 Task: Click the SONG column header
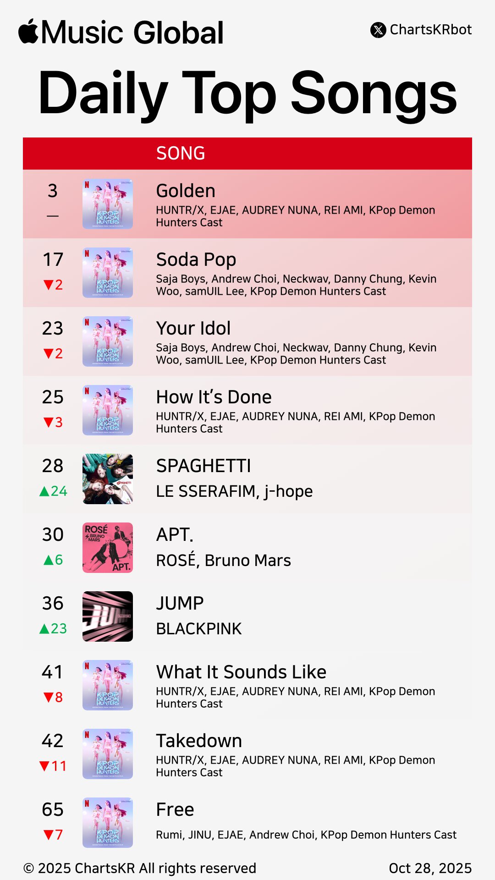click(181, 154)
